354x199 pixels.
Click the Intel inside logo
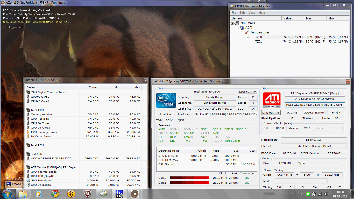pyautogui.click(x=166, y=100)
